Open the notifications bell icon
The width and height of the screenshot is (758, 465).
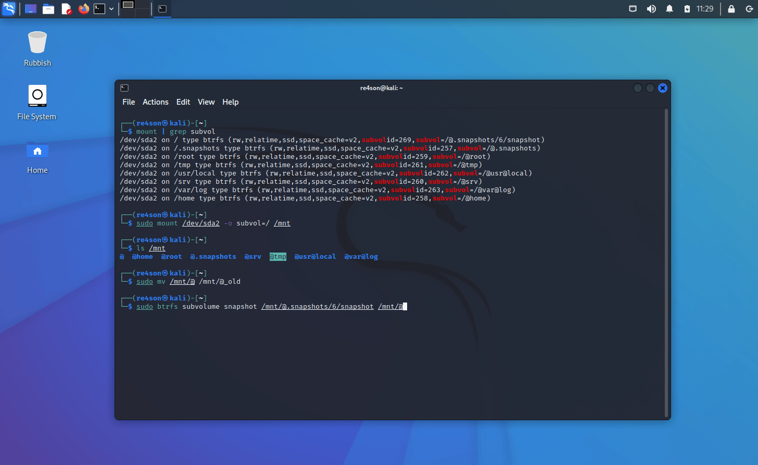669,9
